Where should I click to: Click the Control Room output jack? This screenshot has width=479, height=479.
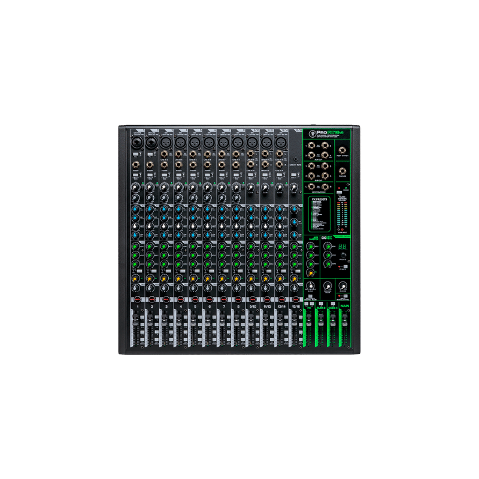[311, 186]
